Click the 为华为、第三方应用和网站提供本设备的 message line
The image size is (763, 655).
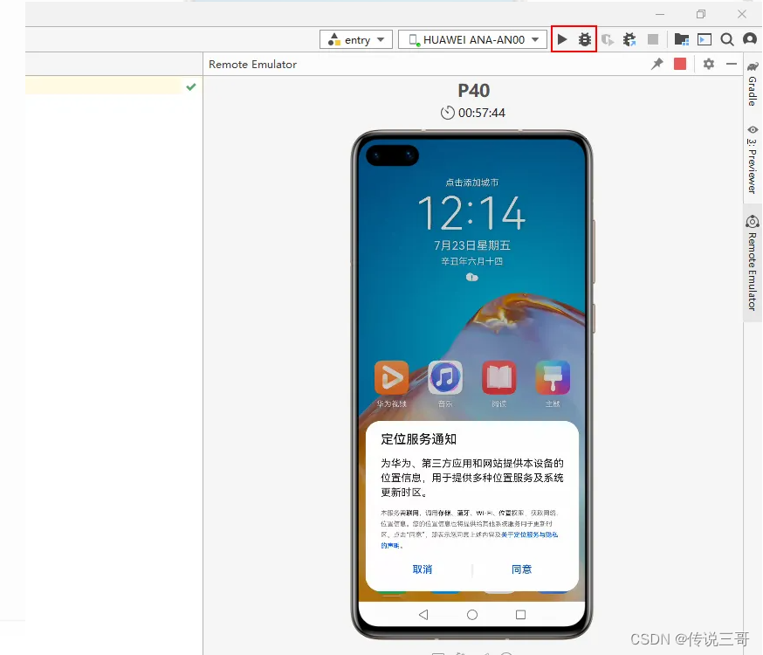click(472, 463)
